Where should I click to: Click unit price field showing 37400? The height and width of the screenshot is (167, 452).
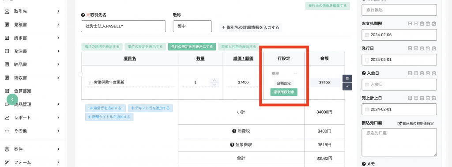tap(243, 83)
